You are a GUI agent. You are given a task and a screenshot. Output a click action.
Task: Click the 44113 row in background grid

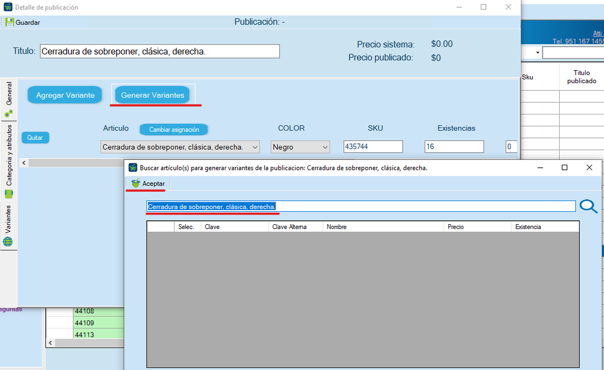(x=99, y=335)
